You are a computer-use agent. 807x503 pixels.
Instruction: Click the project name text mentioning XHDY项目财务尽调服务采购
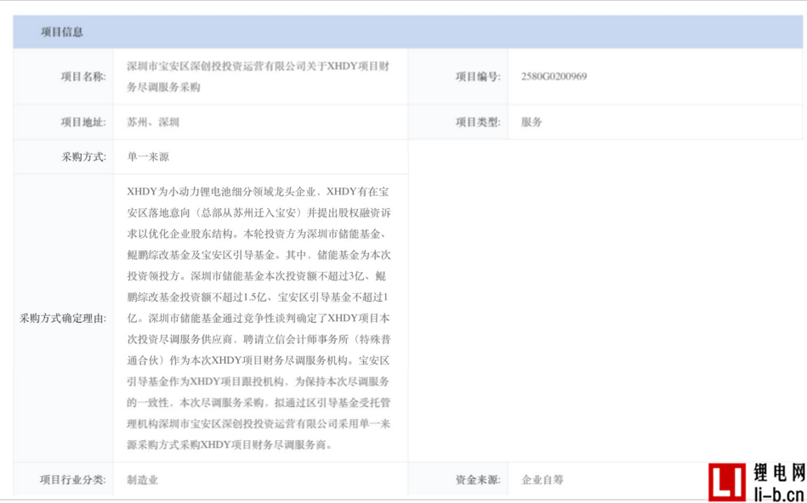click(258, 76)
